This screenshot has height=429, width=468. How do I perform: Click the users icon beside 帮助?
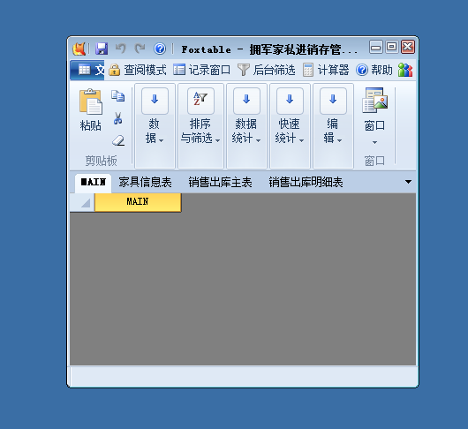point(405,70)
